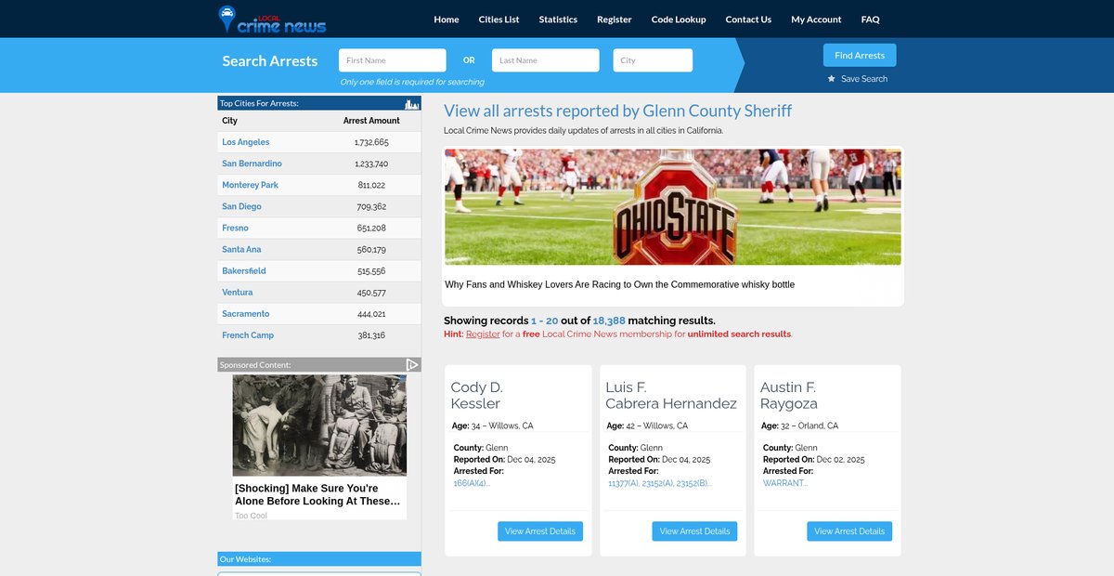
Task: Click the Find Arrests button
Action: point(860,56)
